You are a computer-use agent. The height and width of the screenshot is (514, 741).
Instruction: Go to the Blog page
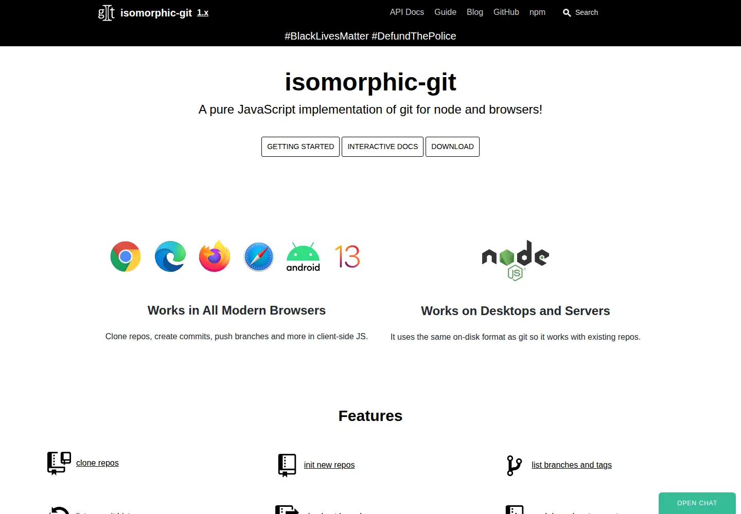(475, 12)
